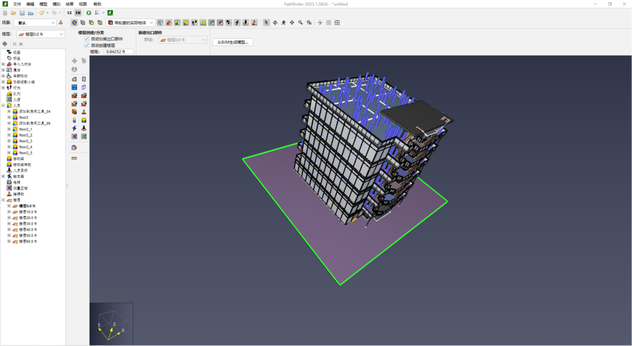Click the 从BIM生成模型... button
The height and width of the screenshot is (346, 632).
(232, 42)
